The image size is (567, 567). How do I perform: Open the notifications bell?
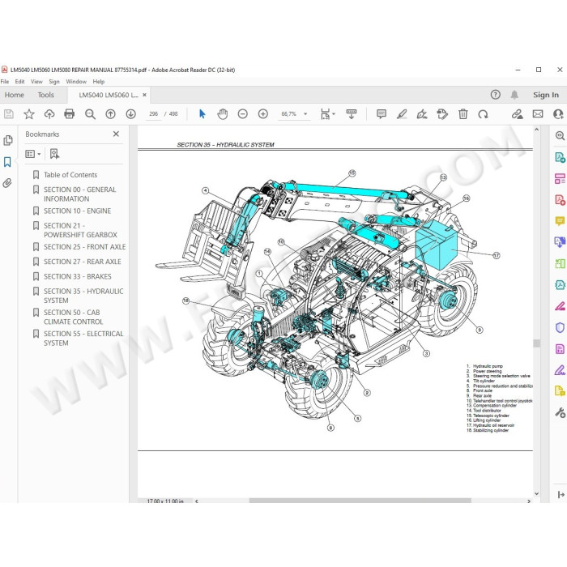pos(514,95)
